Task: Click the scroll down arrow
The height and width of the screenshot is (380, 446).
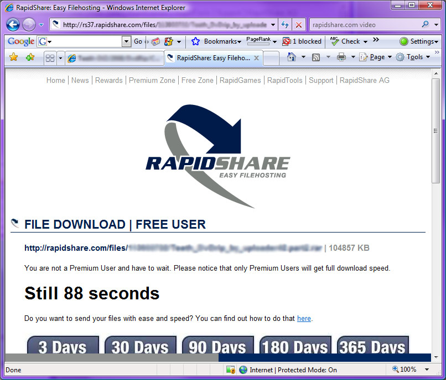Action: (435, 357)
